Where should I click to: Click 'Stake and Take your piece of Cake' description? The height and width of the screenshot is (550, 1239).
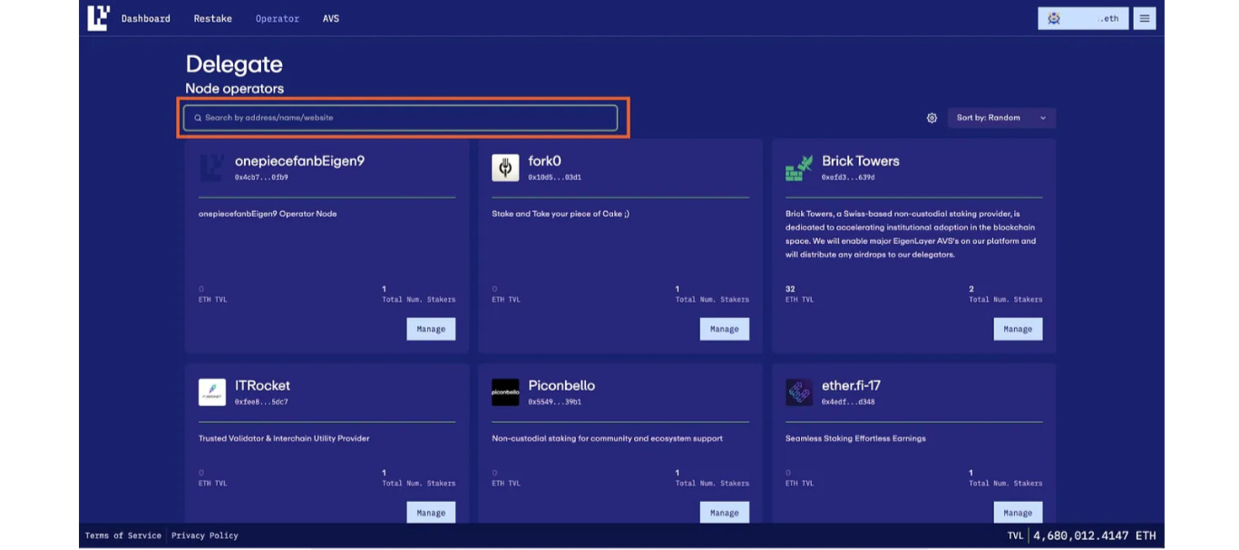[x=561, y=214]
